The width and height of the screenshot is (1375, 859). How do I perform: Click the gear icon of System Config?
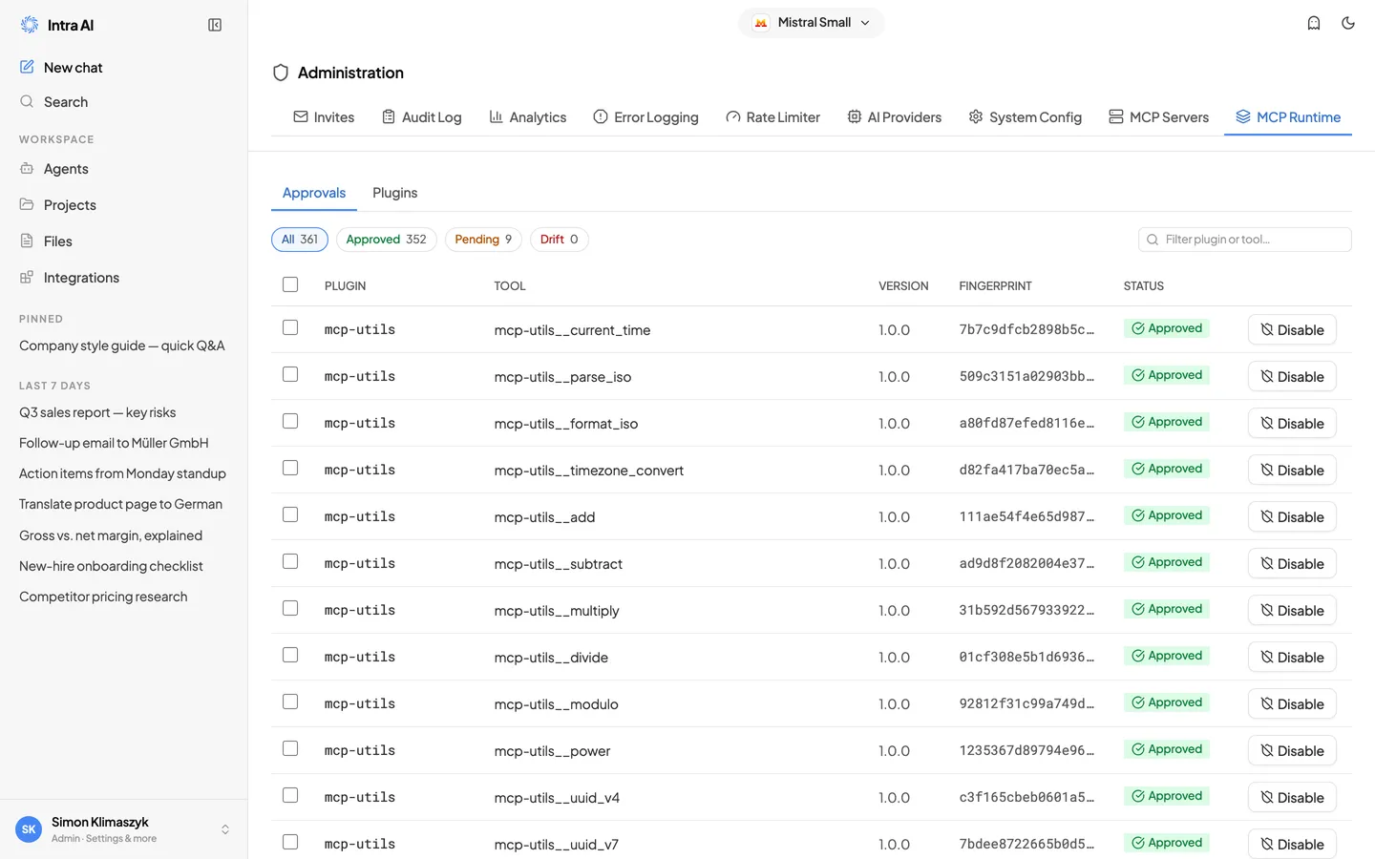[976, 116]
